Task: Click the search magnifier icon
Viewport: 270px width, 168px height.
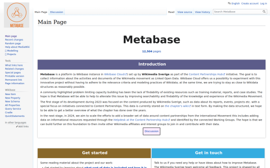Action: [264, 12]
